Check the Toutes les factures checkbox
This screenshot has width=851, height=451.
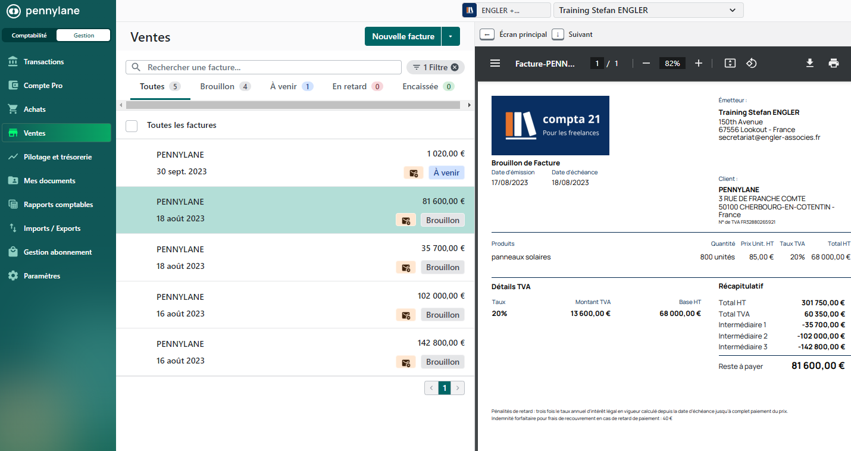click(132, 126)
